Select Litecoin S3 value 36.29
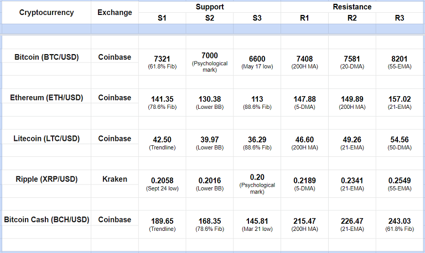This screenshot has height=253, width=425. click(x=257, y=140)
